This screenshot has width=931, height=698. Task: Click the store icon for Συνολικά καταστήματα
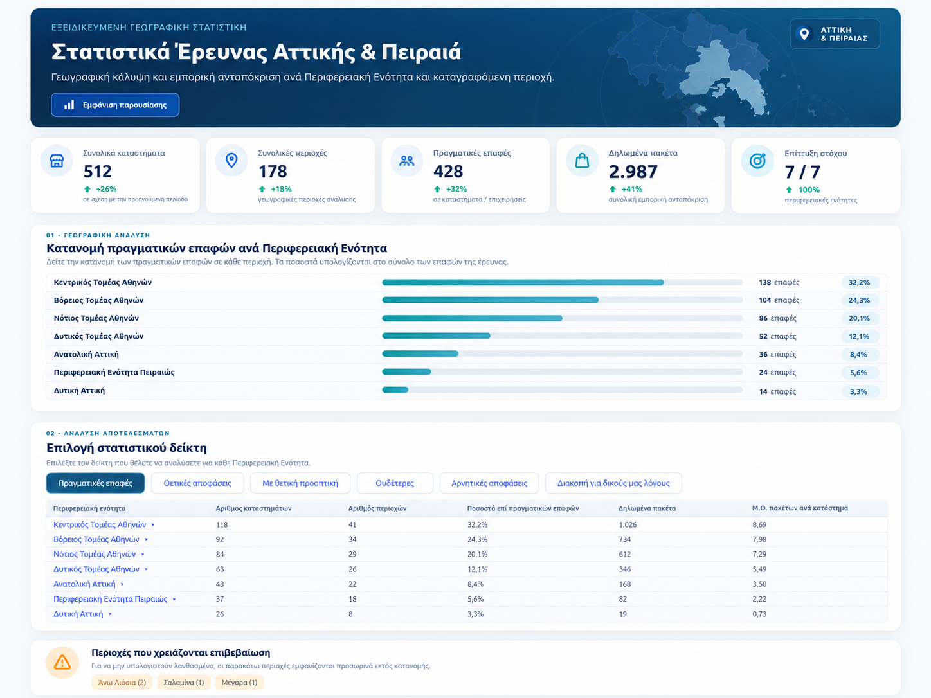(57, 161)
